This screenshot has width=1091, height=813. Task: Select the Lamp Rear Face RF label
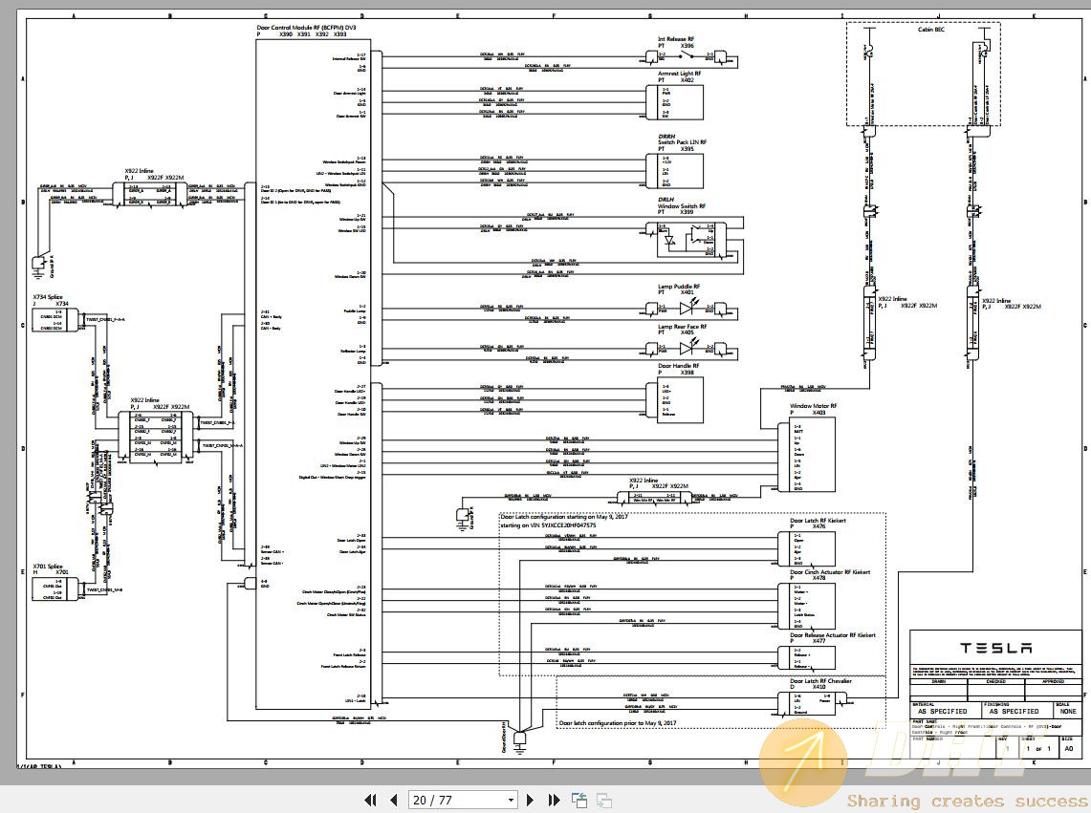pos(683,326)
